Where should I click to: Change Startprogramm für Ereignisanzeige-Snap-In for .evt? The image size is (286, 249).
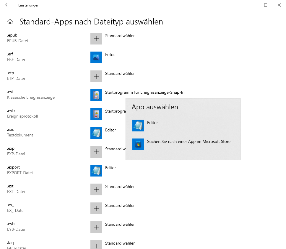[145, 93]
